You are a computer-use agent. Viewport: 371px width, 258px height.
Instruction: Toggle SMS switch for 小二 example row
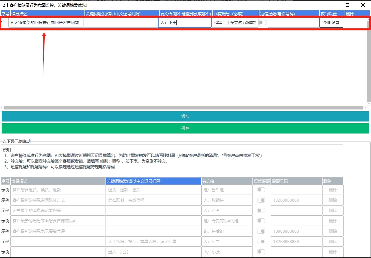[261, 242]
